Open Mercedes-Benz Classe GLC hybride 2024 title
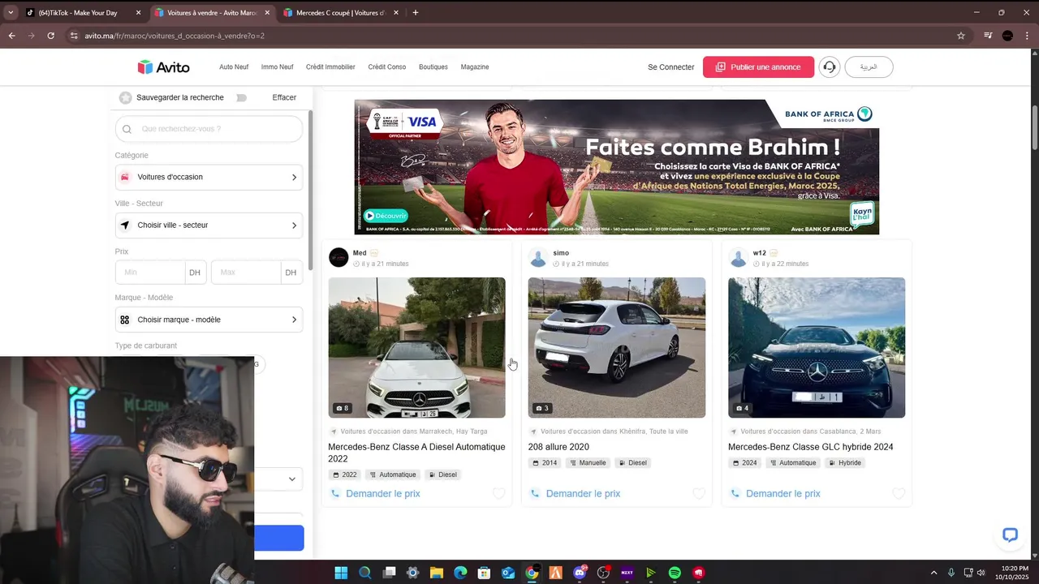The width and height of the screenshot is (1039, 584). (x=810, y=447)
